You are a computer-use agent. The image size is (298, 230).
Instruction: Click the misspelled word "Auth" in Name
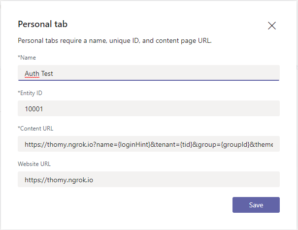32,73
